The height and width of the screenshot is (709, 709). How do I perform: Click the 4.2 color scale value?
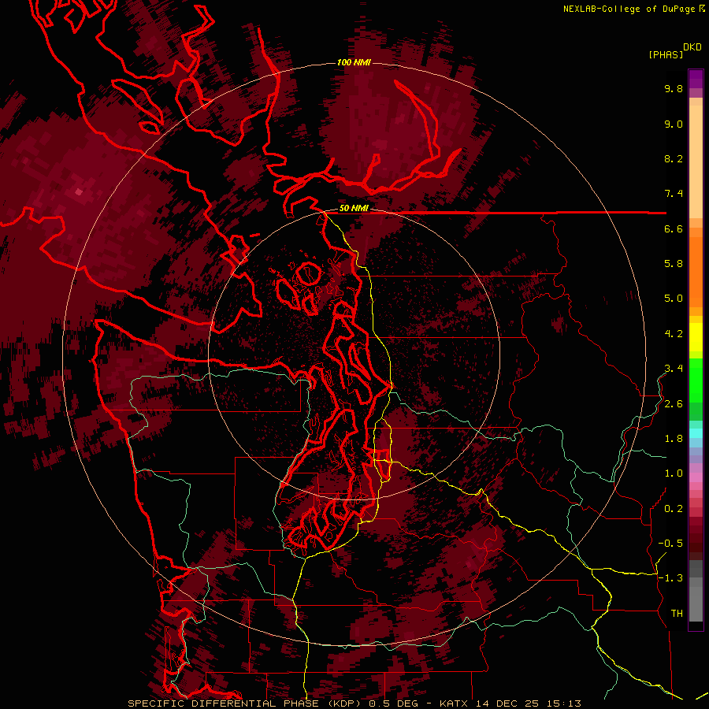[674, 334]
